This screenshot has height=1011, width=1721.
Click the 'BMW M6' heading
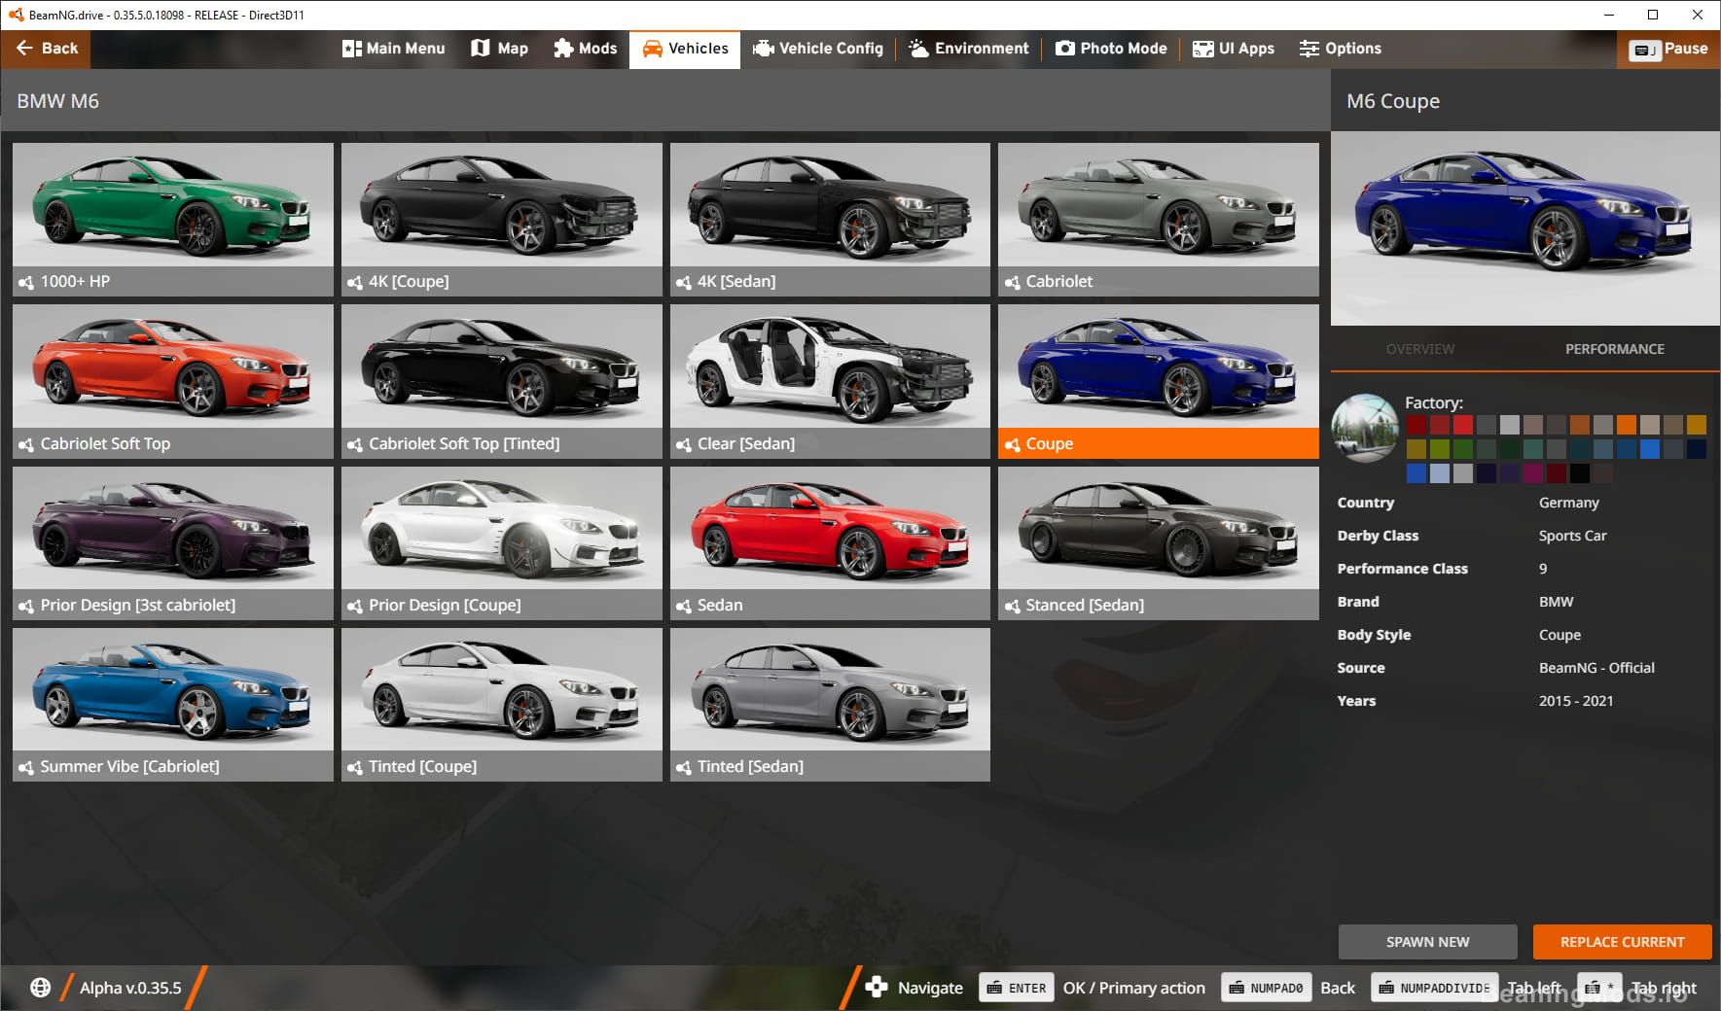(57, 101)
